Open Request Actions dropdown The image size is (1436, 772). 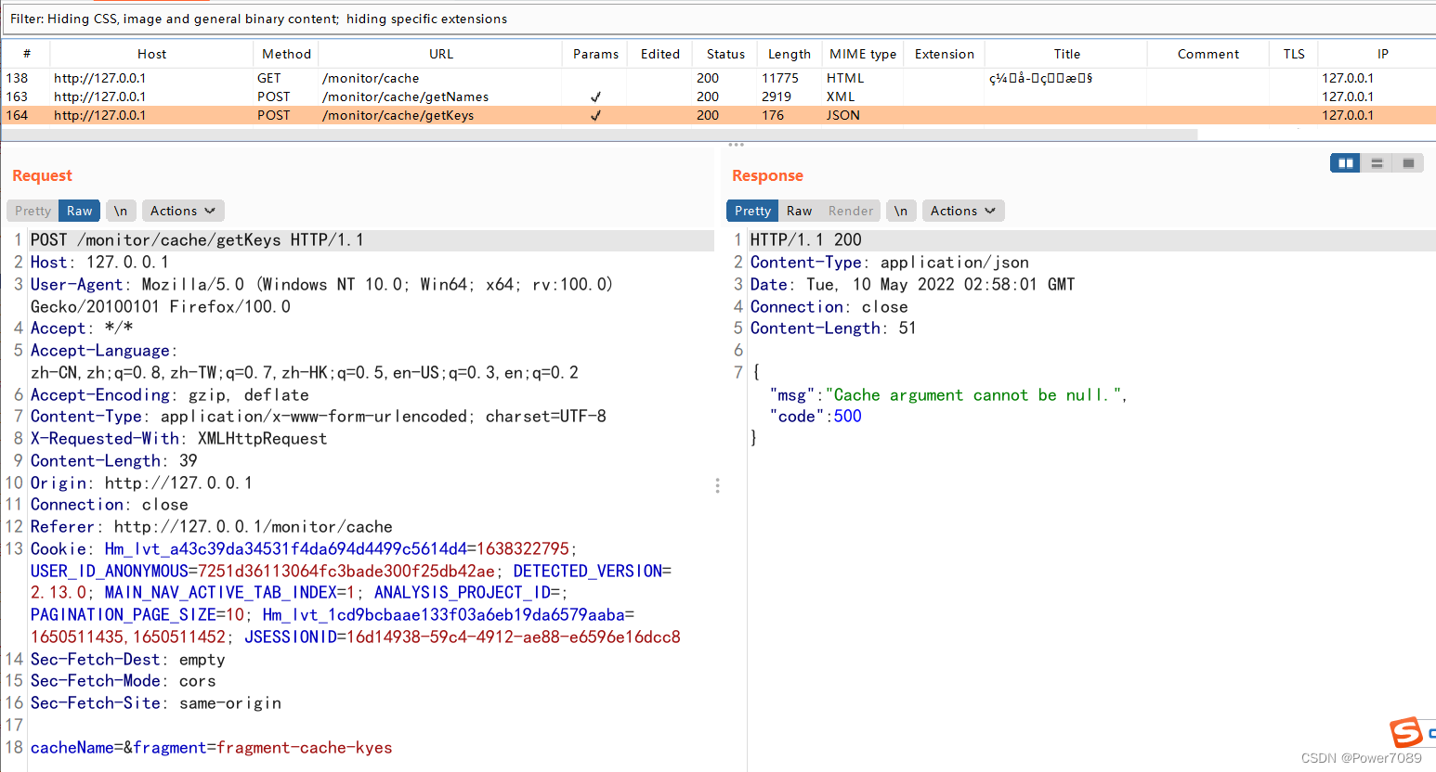pos(183,211)
